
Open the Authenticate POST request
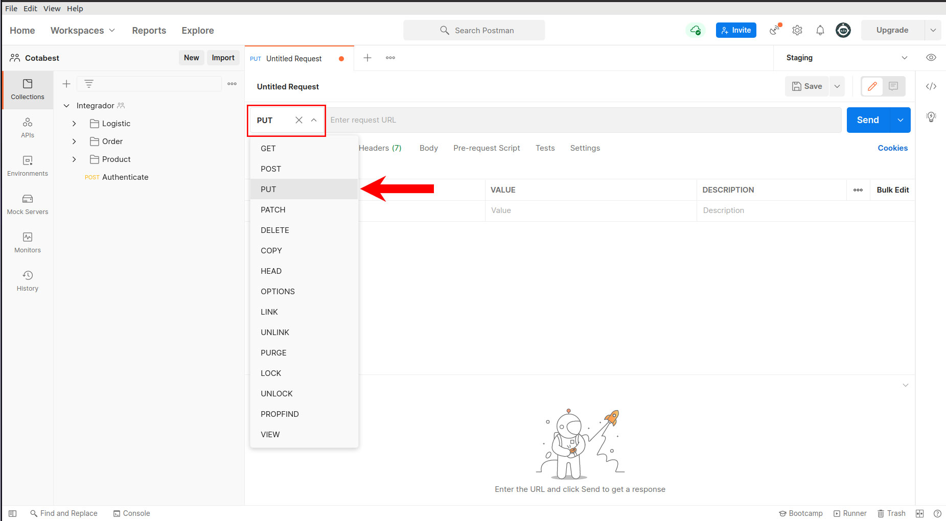[x=125, y=177]
